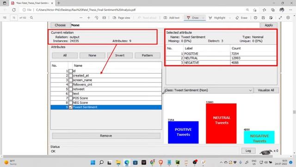The image size is (296, 167).
Task: Show hidden system tray icons
Action: coord(221,162)
